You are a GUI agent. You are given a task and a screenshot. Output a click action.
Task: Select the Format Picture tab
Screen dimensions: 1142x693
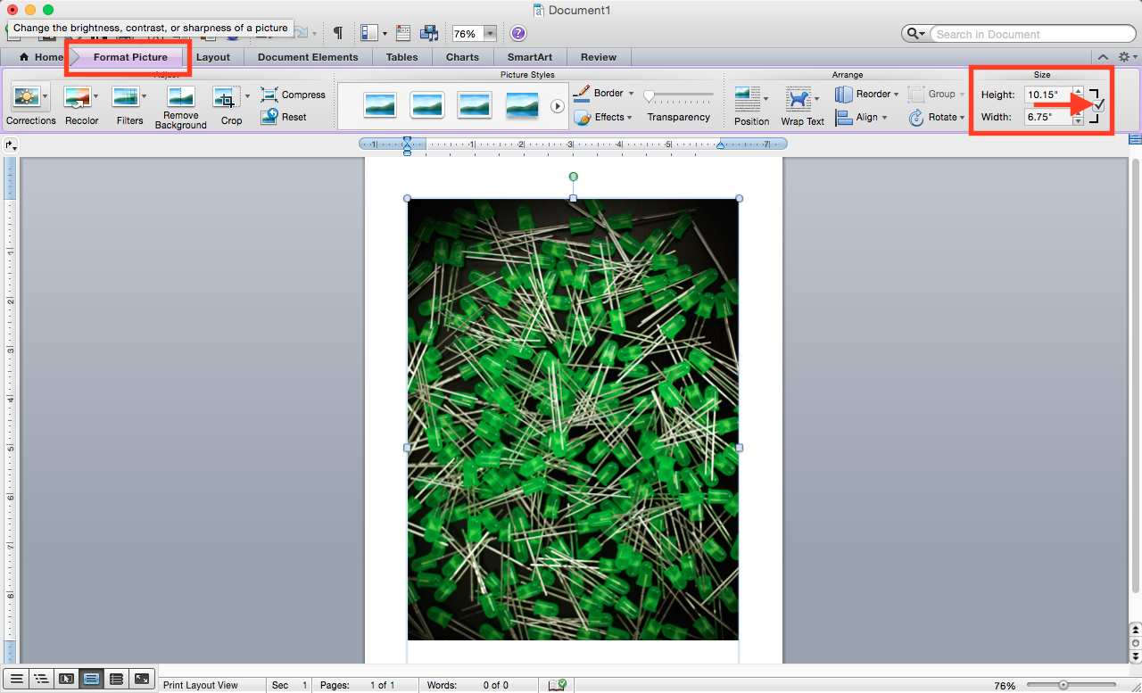coord(130,57)
